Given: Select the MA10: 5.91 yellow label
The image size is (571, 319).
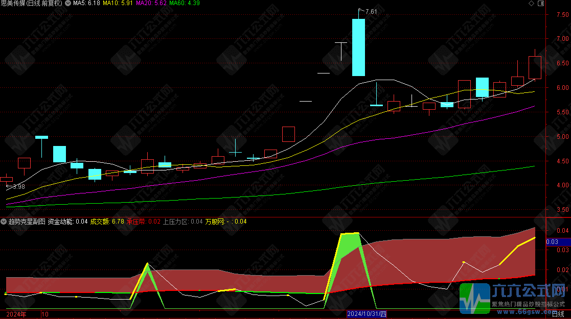Looking at the screenshot, I should (x=118, y=3).
